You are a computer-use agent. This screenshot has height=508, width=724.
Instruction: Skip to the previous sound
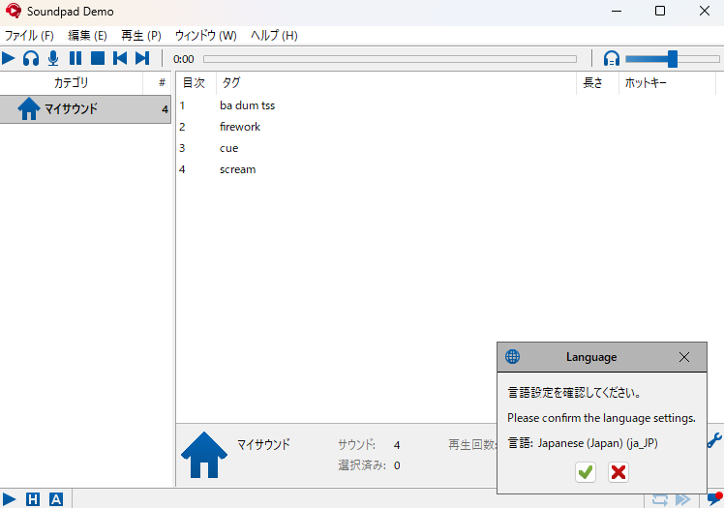pyautogui.click(x=120, y=58)
